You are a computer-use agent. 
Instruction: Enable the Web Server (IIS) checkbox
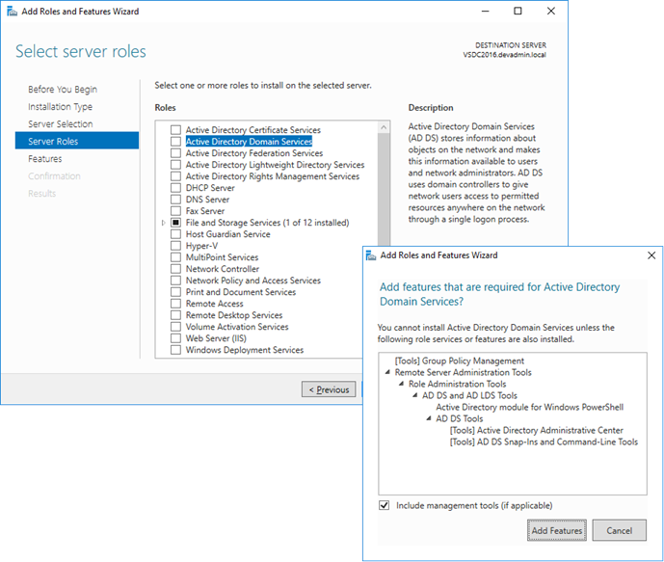click(x=175, y=338)
